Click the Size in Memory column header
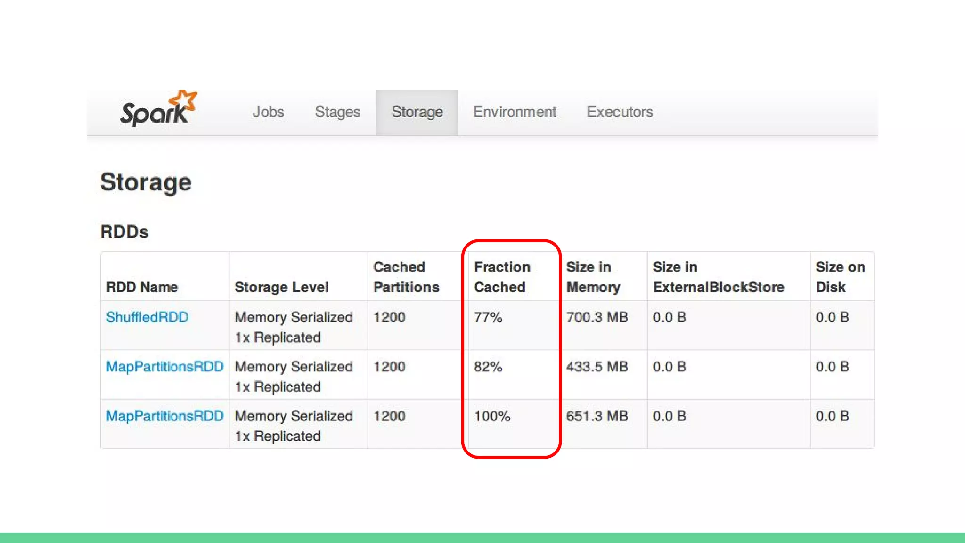 (593, 277)
